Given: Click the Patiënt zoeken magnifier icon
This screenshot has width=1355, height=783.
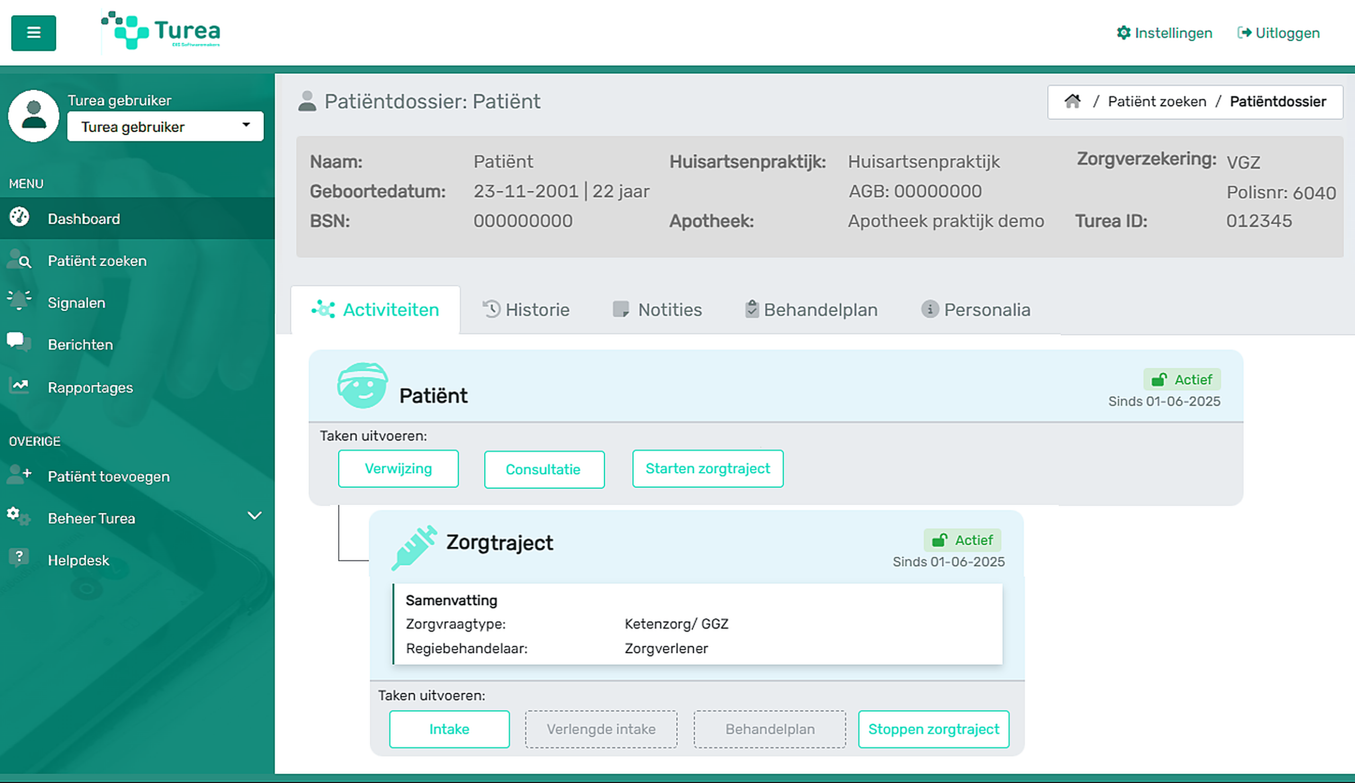Looking at the screenshot, I should 20,259.
